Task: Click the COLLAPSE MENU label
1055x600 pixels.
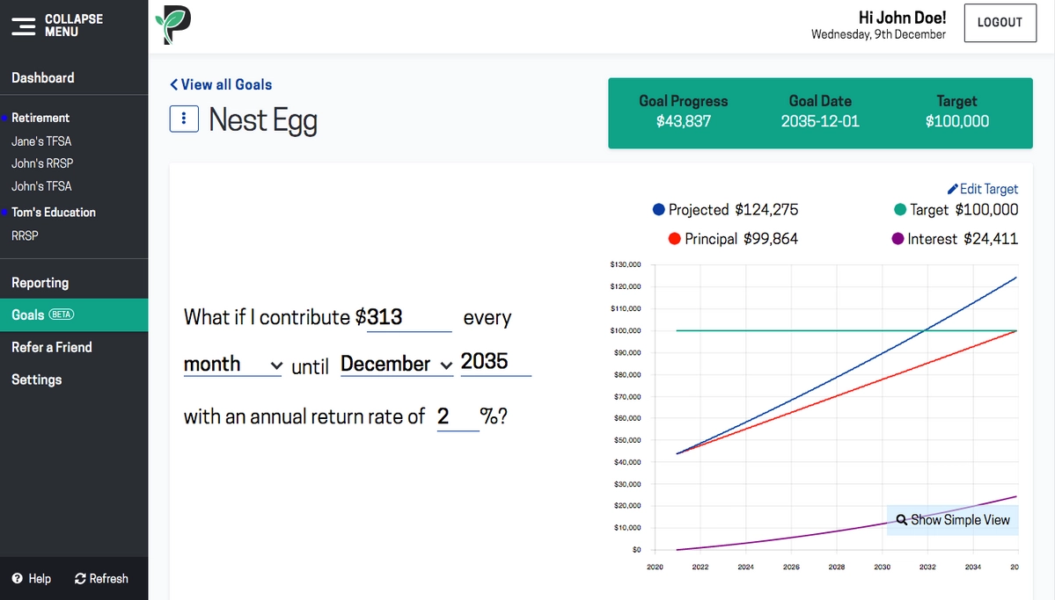Action: (x=74, y=25)
